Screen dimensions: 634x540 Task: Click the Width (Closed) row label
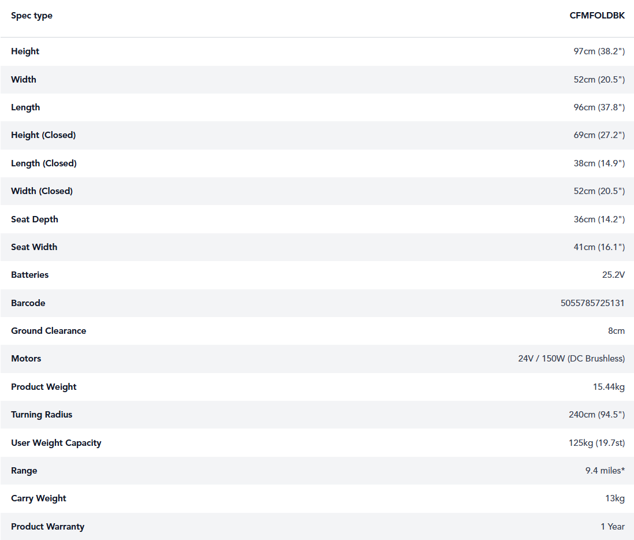point(42,191)
